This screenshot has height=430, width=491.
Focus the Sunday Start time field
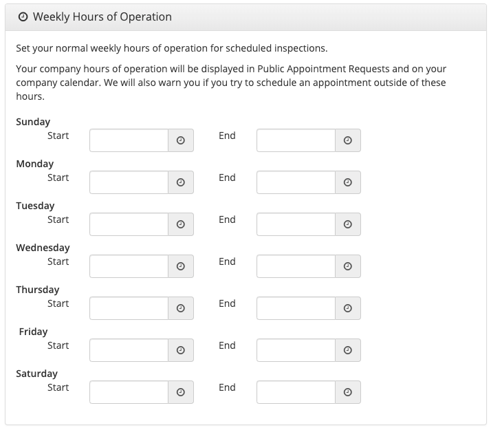click(129, 140)
